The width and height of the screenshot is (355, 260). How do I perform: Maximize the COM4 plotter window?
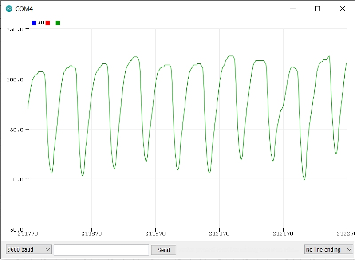pyautogui.click(x=317, y=8)
